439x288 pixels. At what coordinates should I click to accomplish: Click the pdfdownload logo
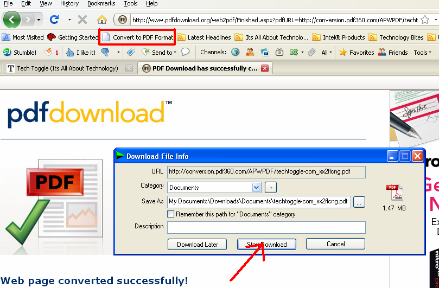(90, 114)
